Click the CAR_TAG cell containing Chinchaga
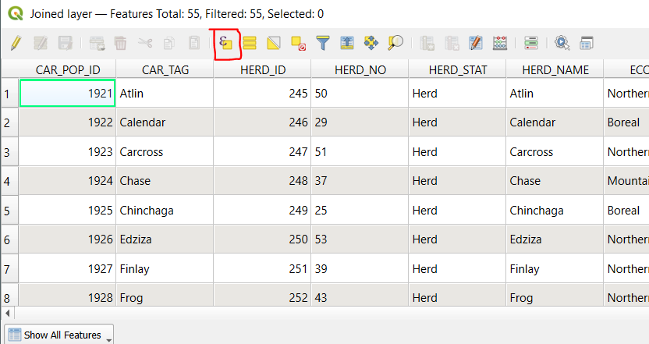649x344 pixels. (165, 211)
